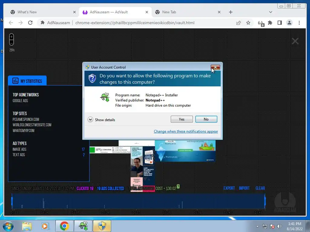Select WORLDSLONGESTWEBSITE.COM under Top Sites
The width and height of the screenshot is (310, 232).
tap(32, 125)
